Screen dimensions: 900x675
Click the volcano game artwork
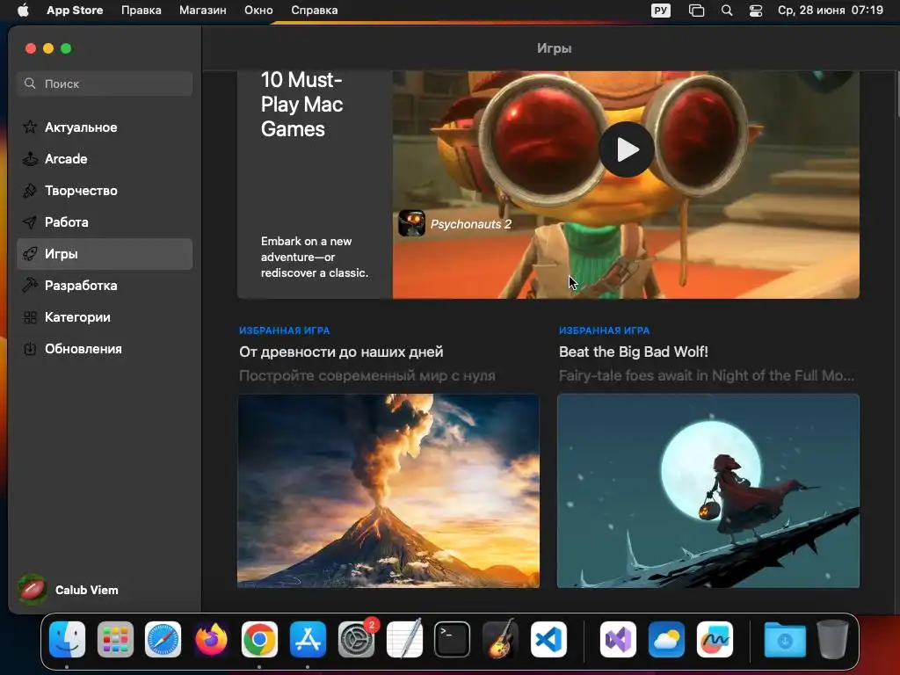pyautogui.click(x=388, y=490)
